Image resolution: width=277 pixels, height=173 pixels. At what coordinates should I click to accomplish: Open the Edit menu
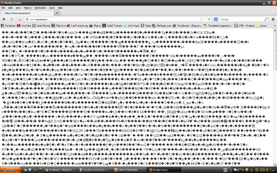(x=10, y=8)
